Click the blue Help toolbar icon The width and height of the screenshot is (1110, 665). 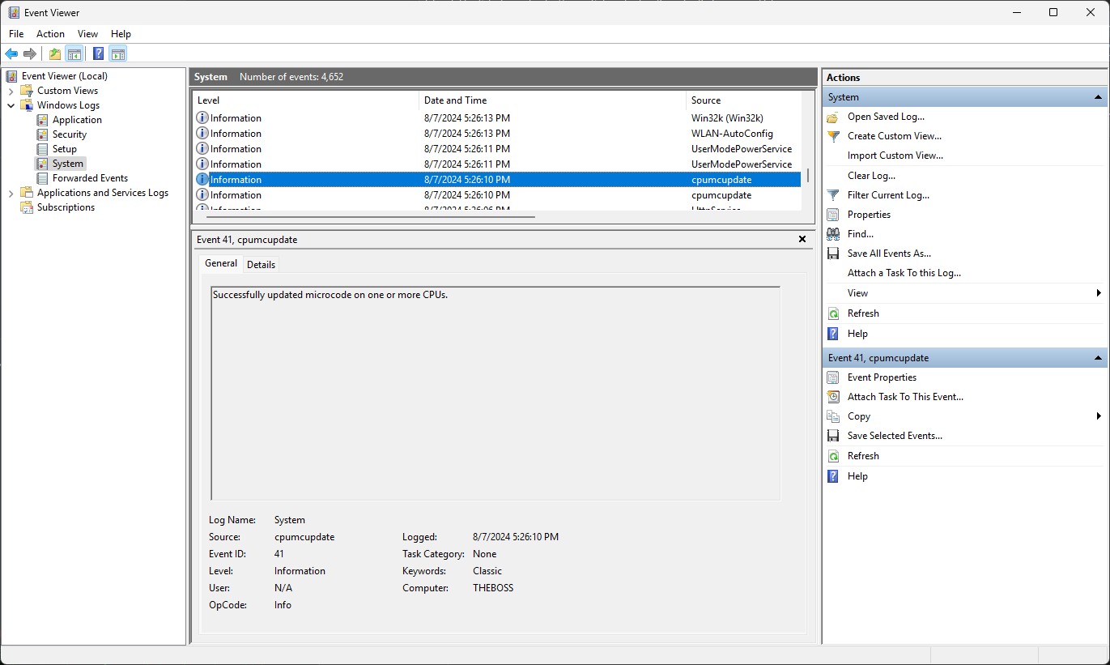[98, 54]
